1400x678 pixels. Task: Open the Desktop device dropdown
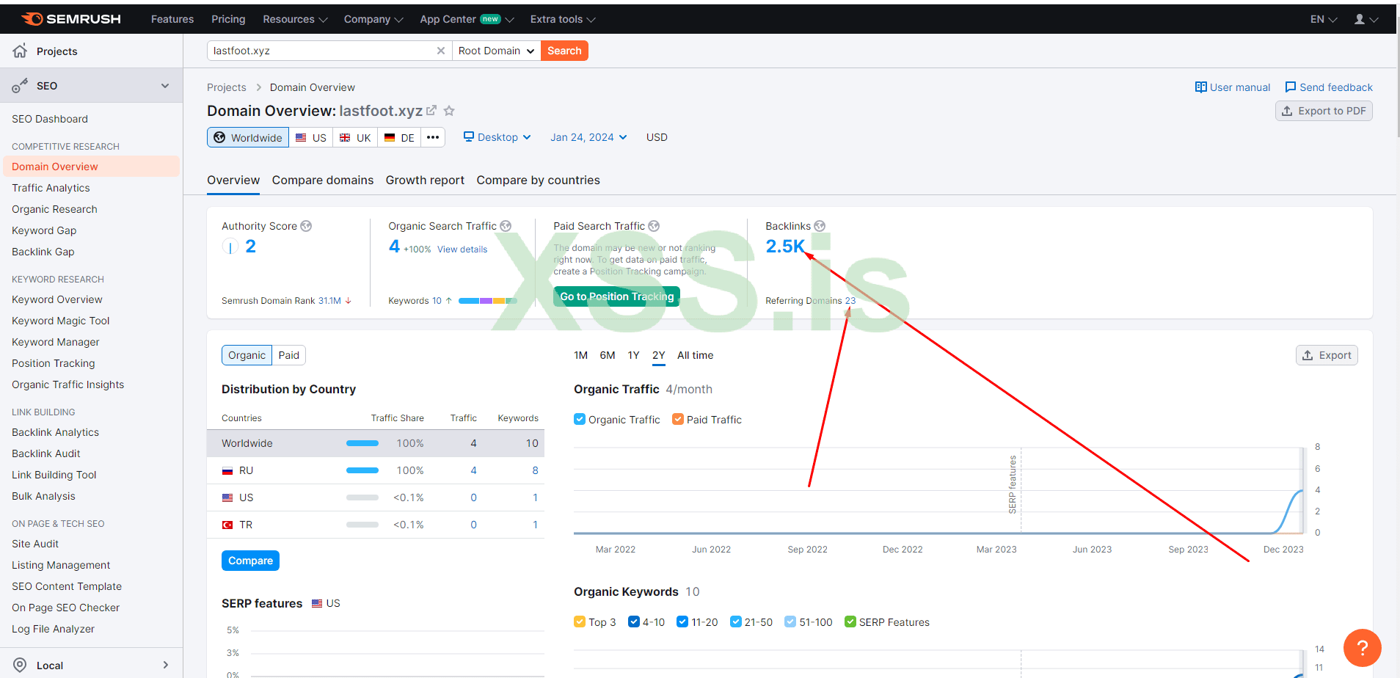pyautogui.click(x=497, y=137)
